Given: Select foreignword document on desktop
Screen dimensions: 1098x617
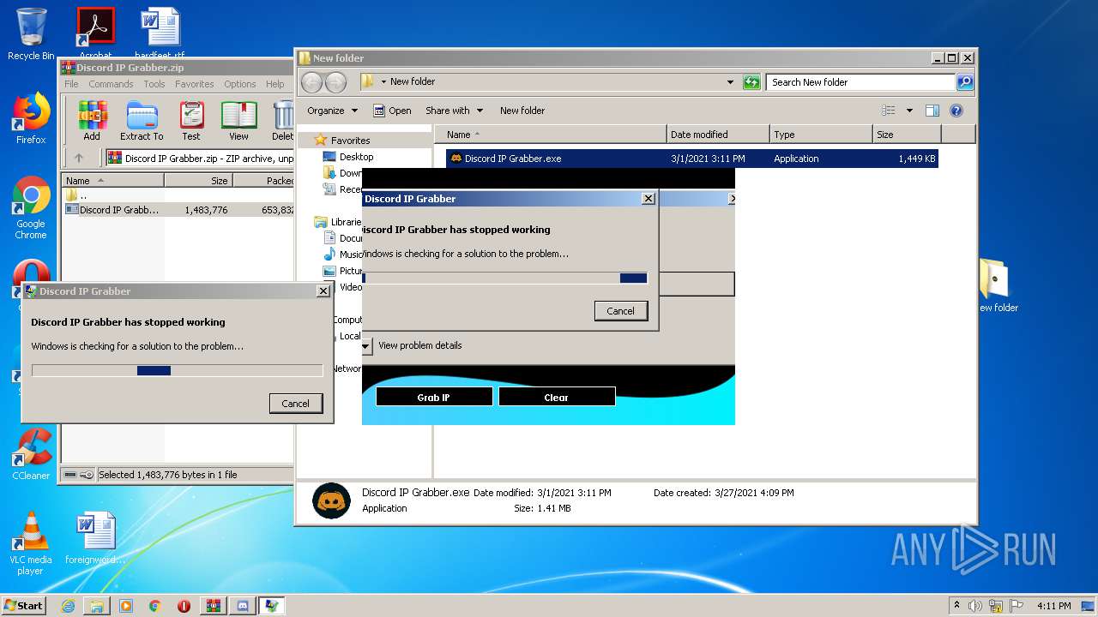Looking at the screenshot, I should [x=95, y=538].
